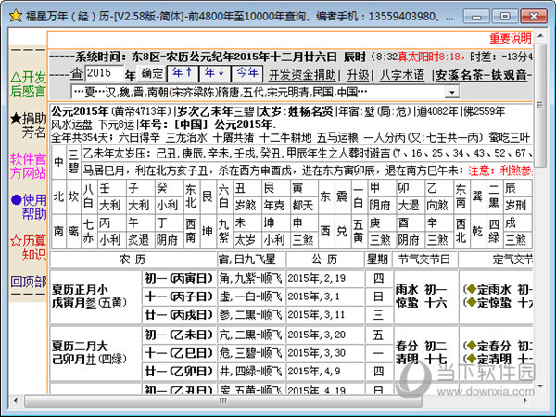556x417 pixels.
Task: Click the 农历 column header
Action: 133,259
